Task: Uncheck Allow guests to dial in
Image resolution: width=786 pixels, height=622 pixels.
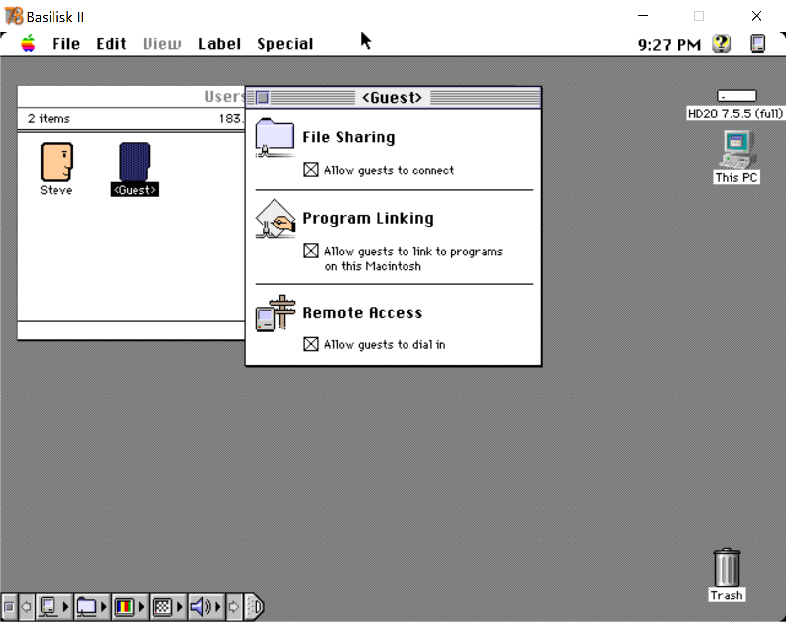Action: (311, 344)
